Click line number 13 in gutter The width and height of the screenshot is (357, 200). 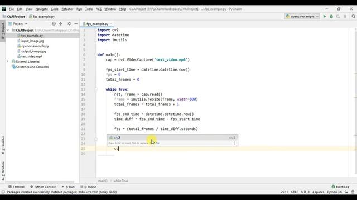[x=83, y=89]
